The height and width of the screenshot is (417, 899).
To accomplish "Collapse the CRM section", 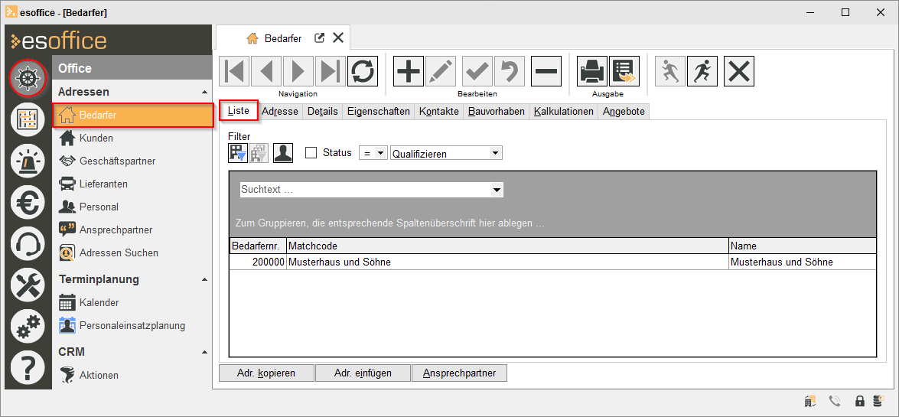I will pyautogui.click(x=205, y=352).
